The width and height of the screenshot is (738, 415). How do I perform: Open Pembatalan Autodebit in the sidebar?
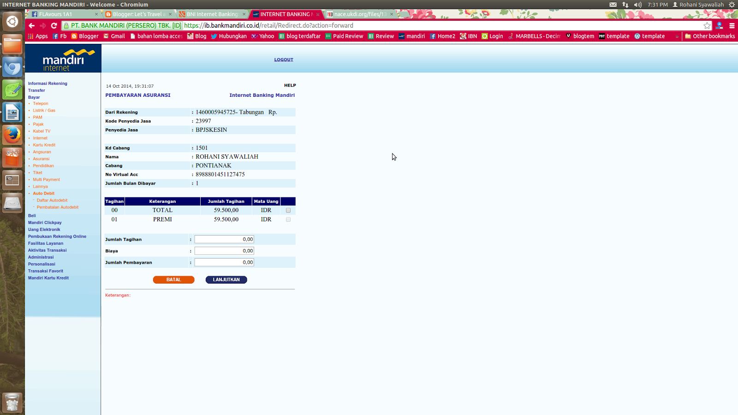click(x=58, y=207)
